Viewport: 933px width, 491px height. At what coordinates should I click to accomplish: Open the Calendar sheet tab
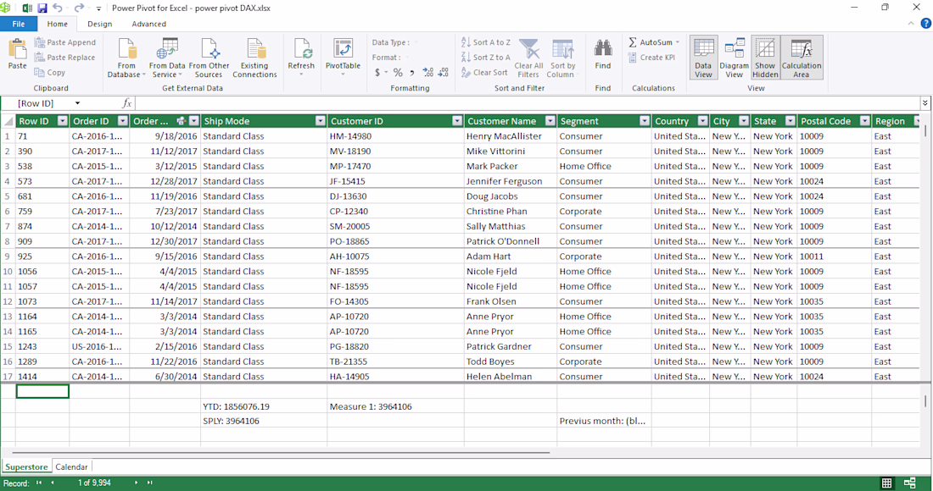[71, 466]
